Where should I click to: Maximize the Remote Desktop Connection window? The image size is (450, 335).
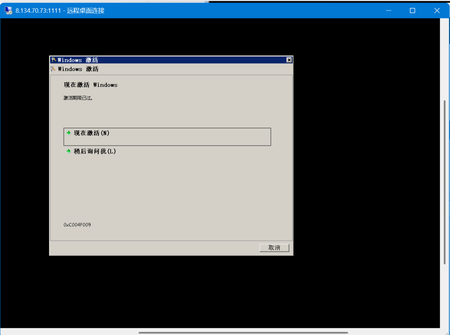click(412, 11)
